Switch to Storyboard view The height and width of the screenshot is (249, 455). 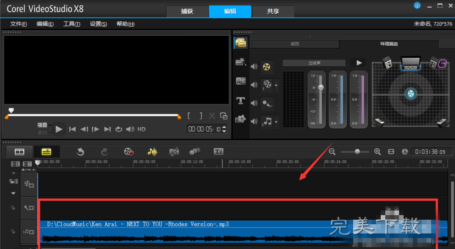tap(19, 152)
